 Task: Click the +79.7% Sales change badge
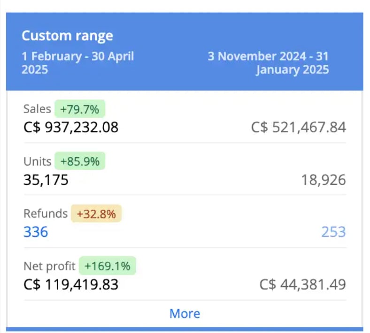point(80,109)
